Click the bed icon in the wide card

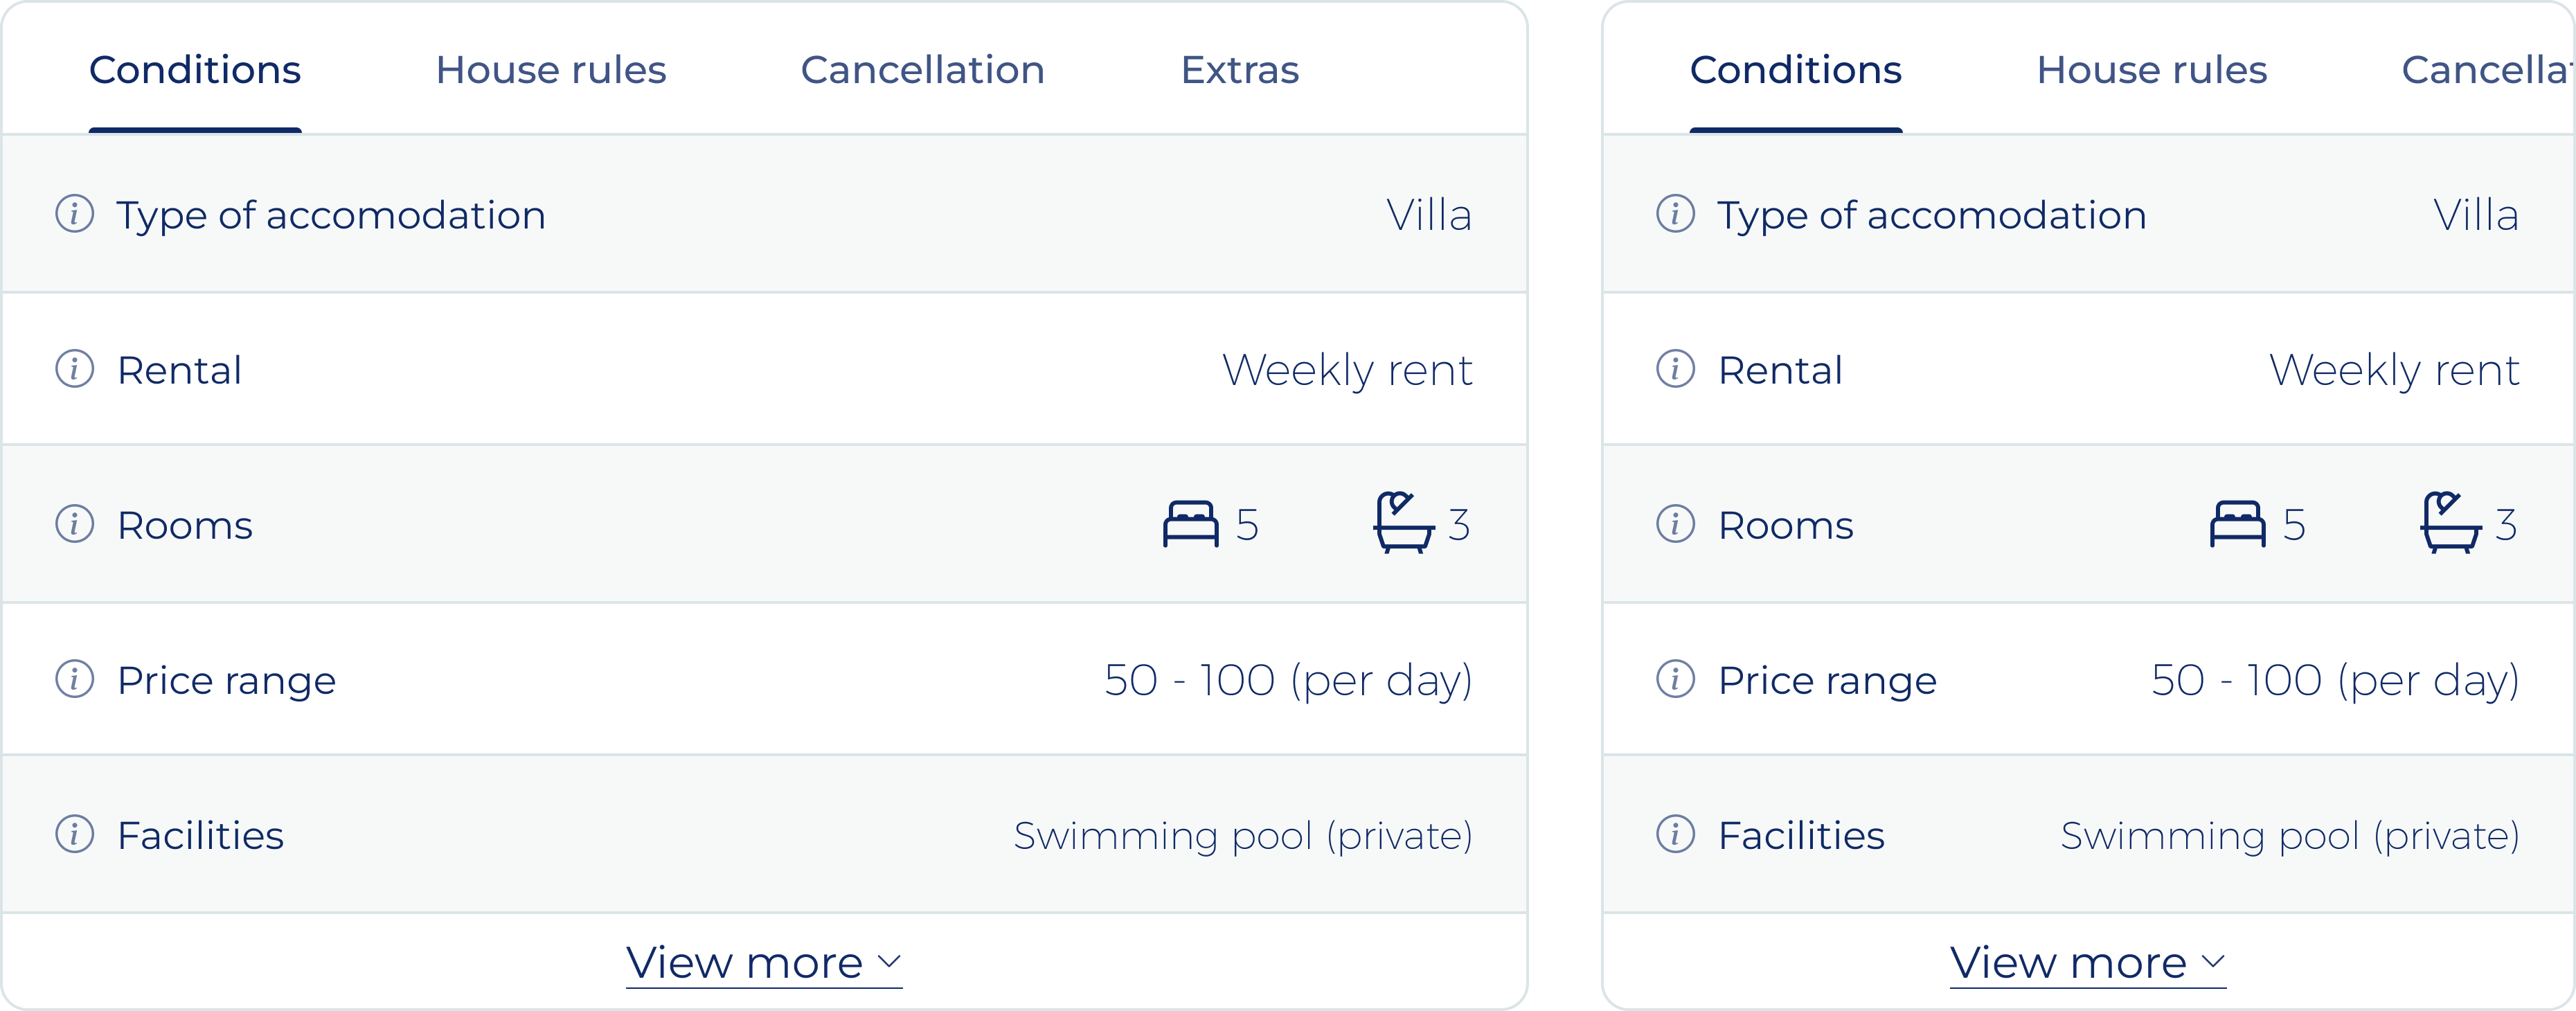[x=1190, y=524]
